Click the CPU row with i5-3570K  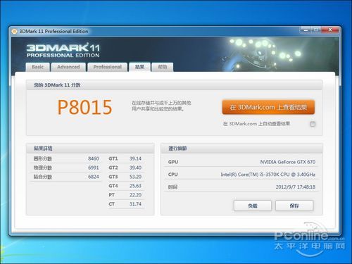click(x=241, y=175)
